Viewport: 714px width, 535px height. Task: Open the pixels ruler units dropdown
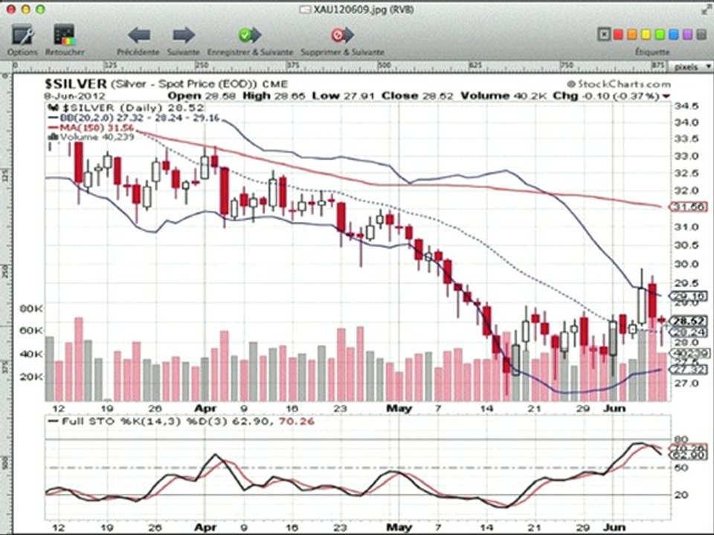(x=692, y=66)
